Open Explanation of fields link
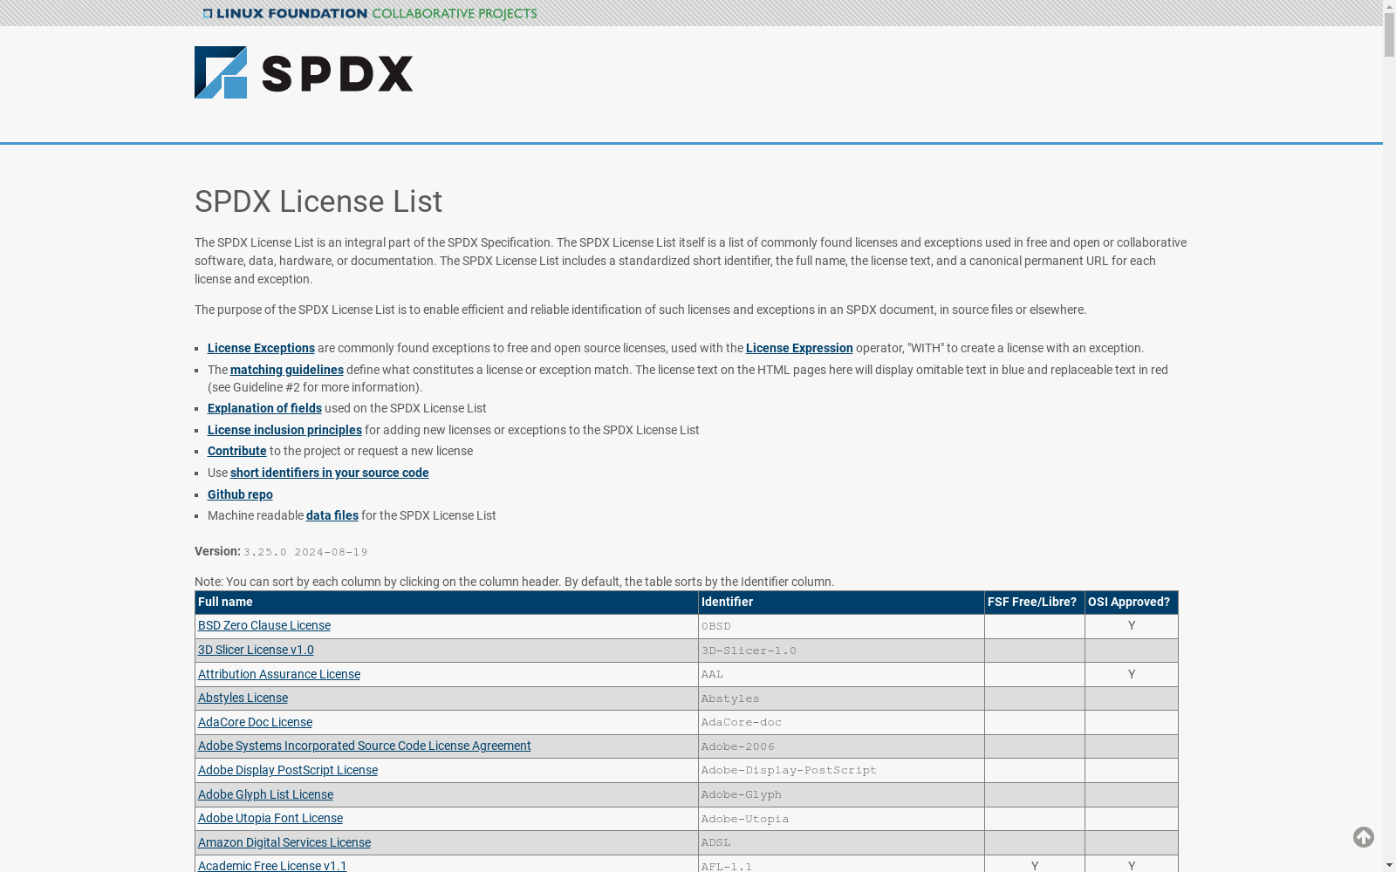 264,408
